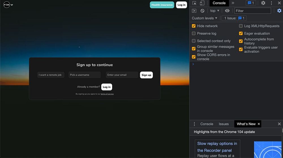The height and width of the screenshot is (158, 283).
Task: Clear the console with the ban icon
Action: click(202, 11)
